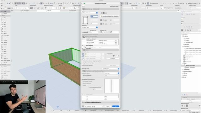201x113 pixels.
Task: Open Generic Axonometry in Navigator
Action: (x=190, y=67)
